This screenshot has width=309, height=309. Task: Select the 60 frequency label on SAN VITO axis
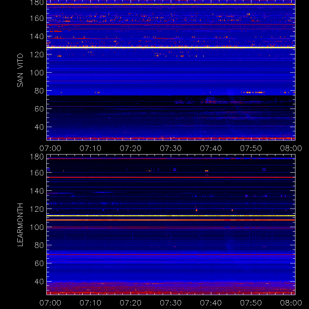pyautogui.click(x=39, y=109)
